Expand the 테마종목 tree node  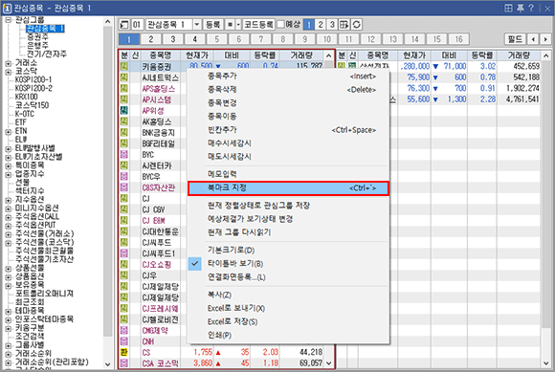tap(9, 311)
